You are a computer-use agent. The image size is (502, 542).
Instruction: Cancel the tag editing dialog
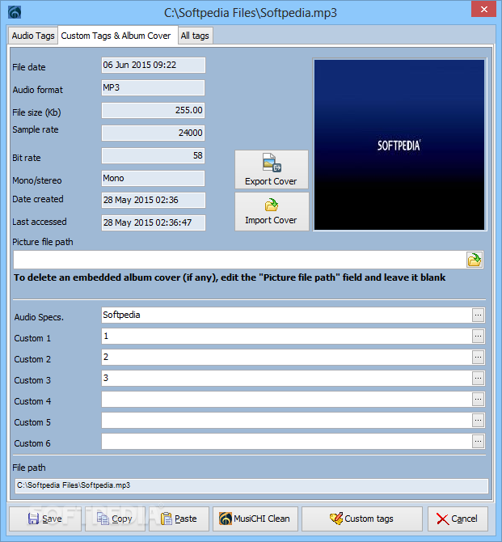(x=458, y=519)
